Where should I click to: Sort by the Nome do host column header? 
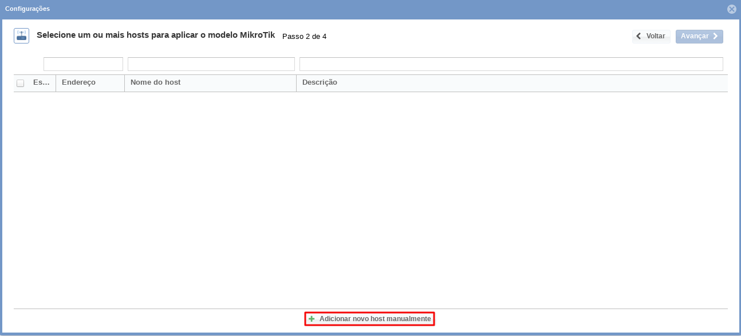156,82
